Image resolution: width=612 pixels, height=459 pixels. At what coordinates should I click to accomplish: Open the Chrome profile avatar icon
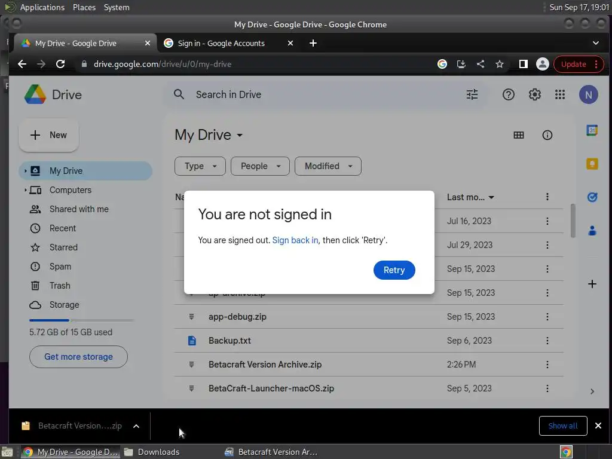[x=542, y=65]
